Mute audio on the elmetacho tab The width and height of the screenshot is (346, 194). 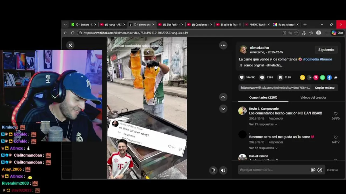[x=136, y=25]
